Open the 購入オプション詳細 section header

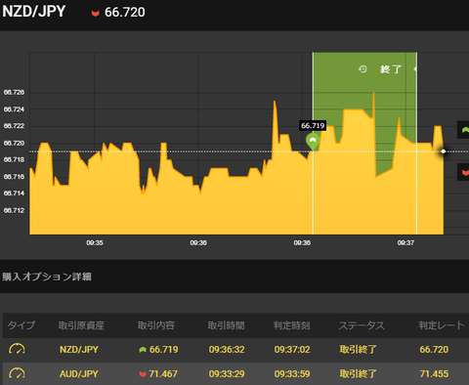(47, 277)
